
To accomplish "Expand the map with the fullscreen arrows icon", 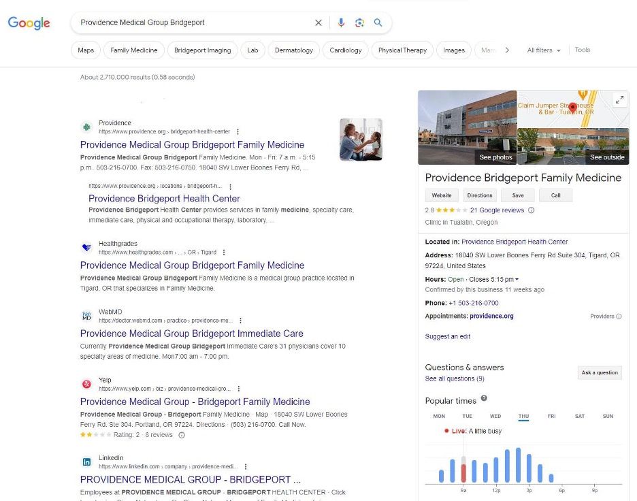I will pos(619,99).
